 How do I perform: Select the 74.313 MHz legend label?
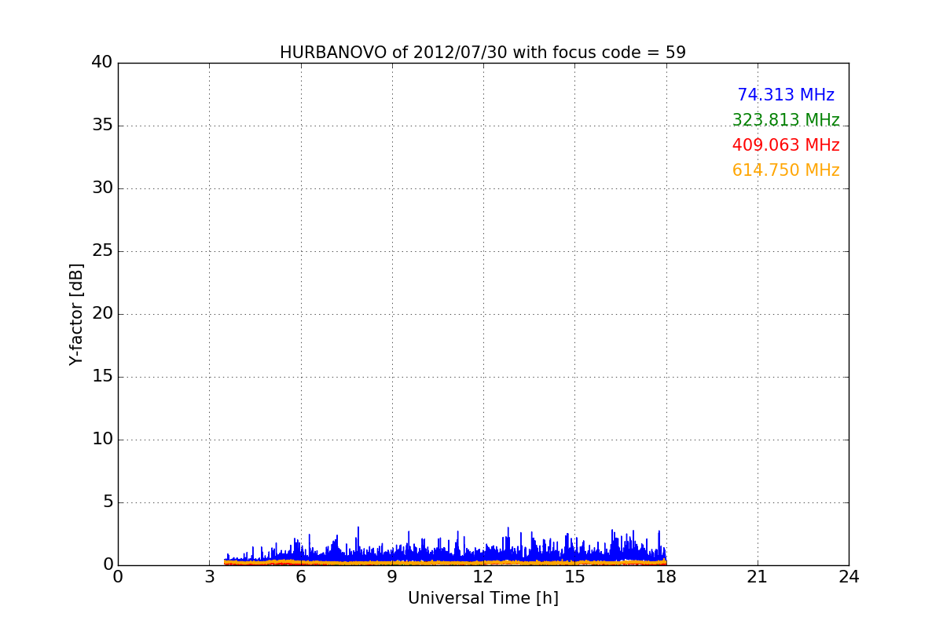click(786, 95)
